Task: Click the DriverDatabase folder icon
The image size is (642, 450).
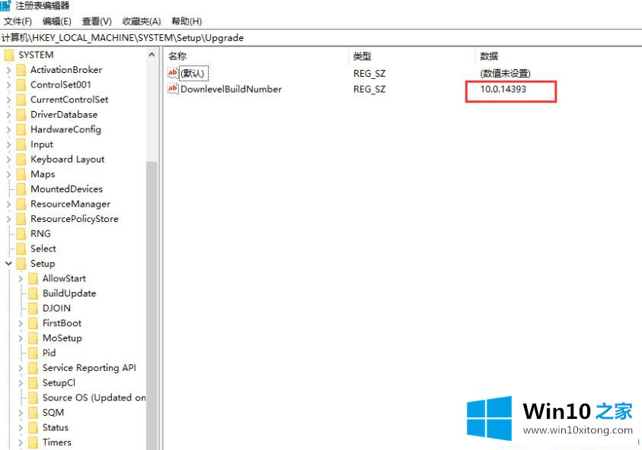Action: click(x=21, y=115)
